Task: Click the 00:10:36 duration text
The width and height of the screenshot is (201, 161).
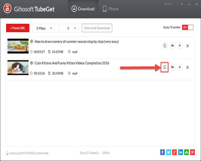Action: pos(39,73)
